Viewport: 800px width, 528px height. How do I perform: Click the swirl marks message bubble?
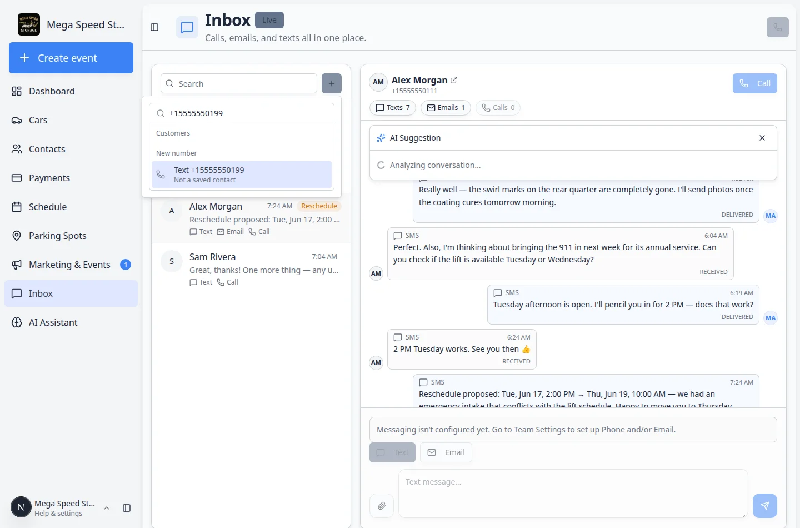(586, 201)
